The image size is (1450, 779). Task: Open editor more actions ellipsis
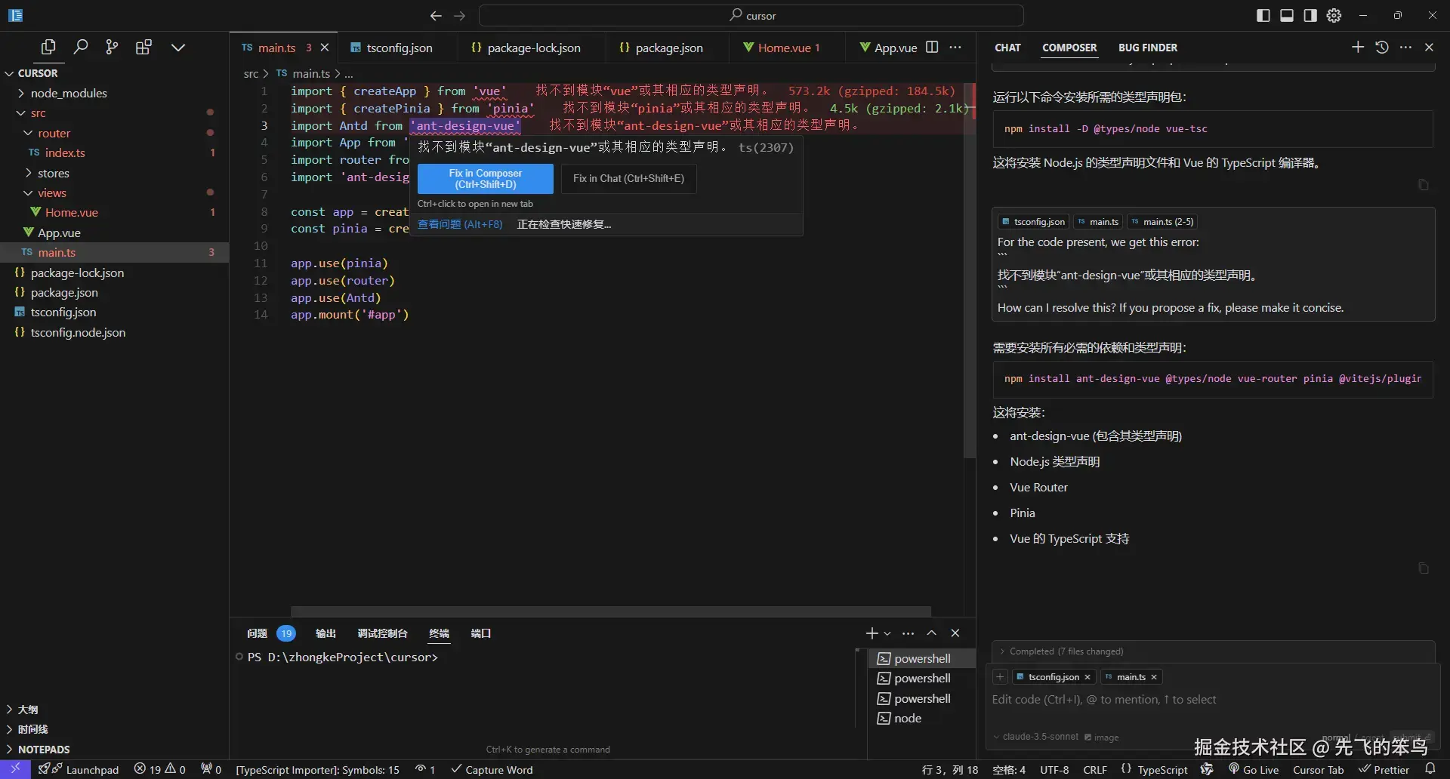(955, 47)
